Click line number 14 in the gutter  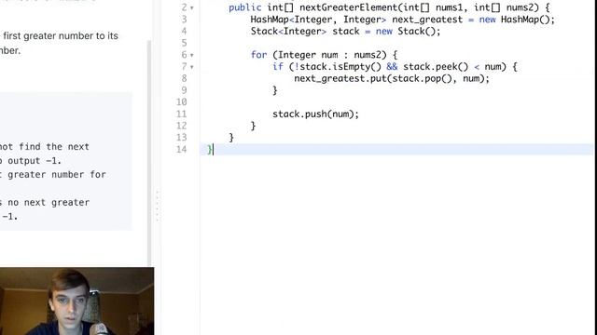click(182, 149)
